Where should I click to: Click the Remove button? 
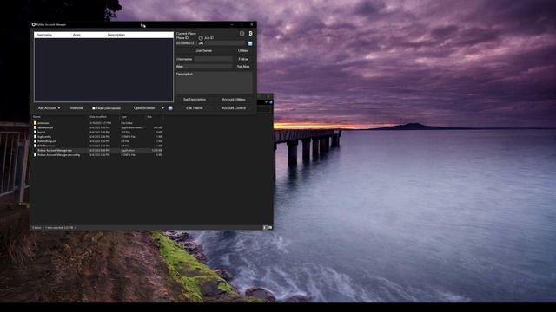[x=76, y=108]
